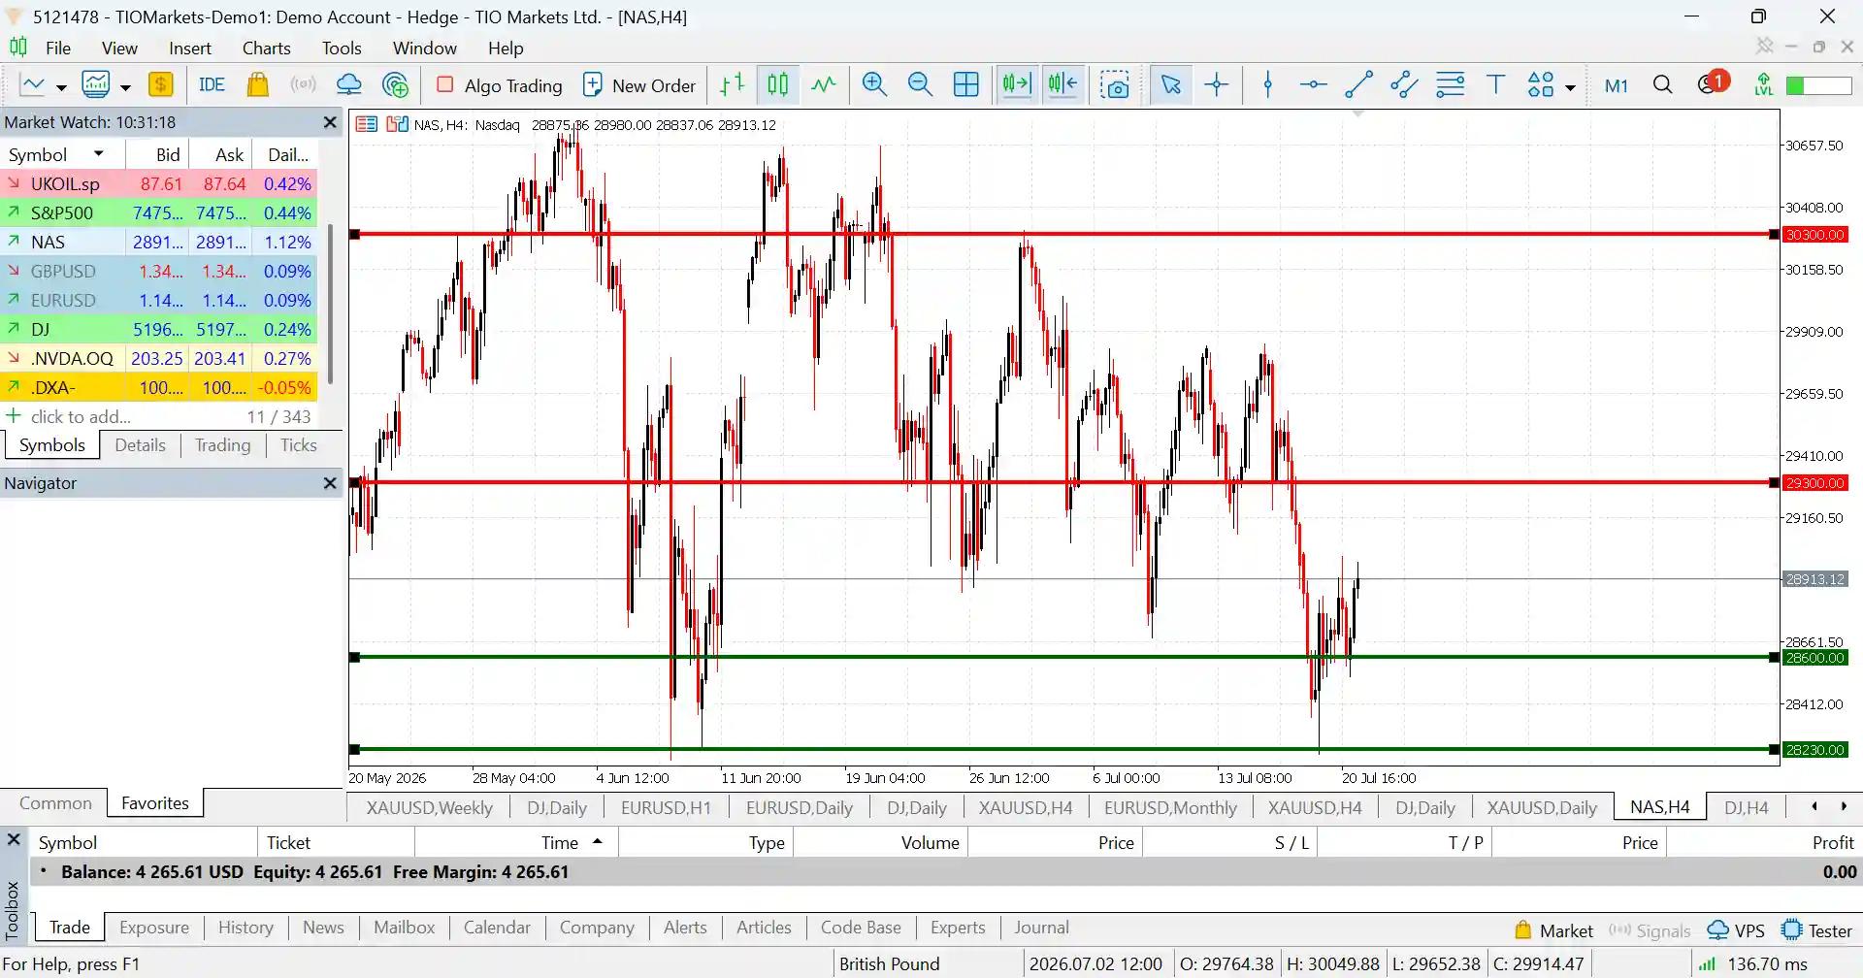Select the red 30300.00 horizontal level line

[x=1064, y=234]
